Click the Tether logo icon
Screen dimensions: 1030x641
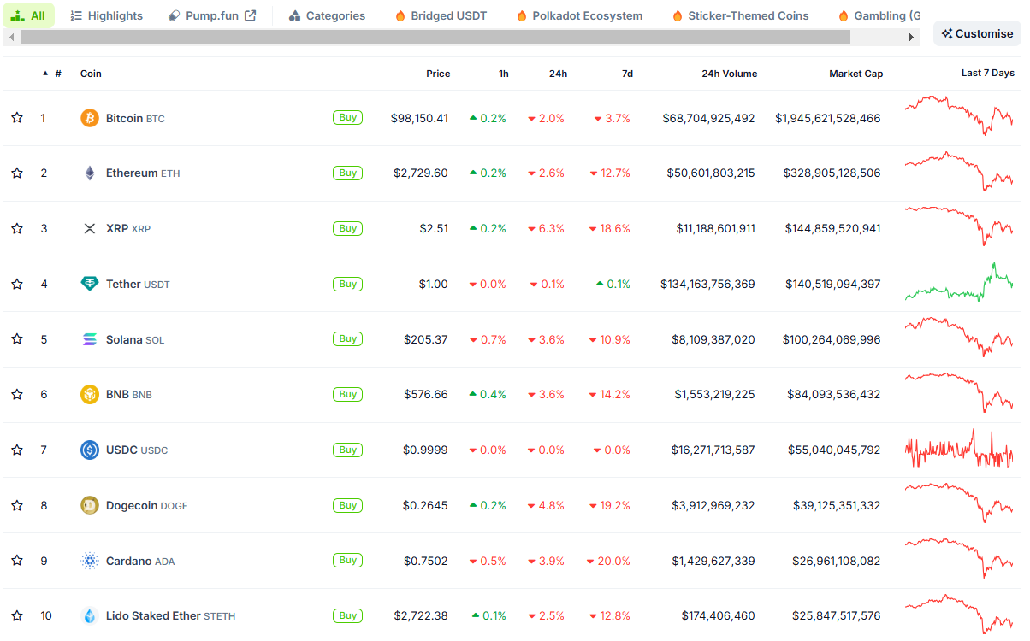tap(90, 284)
